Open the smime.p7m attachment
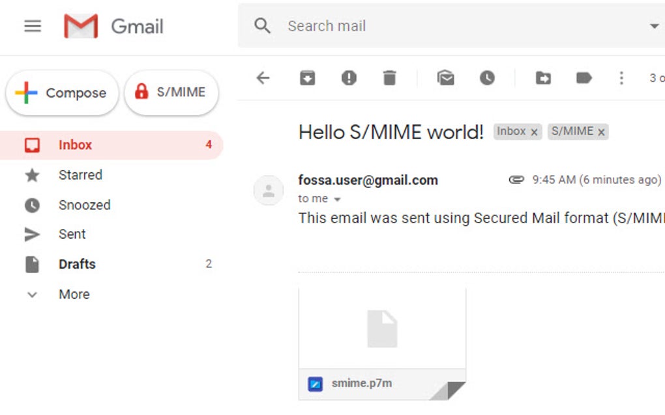This screenshot has width=665, height=415. 382,343
